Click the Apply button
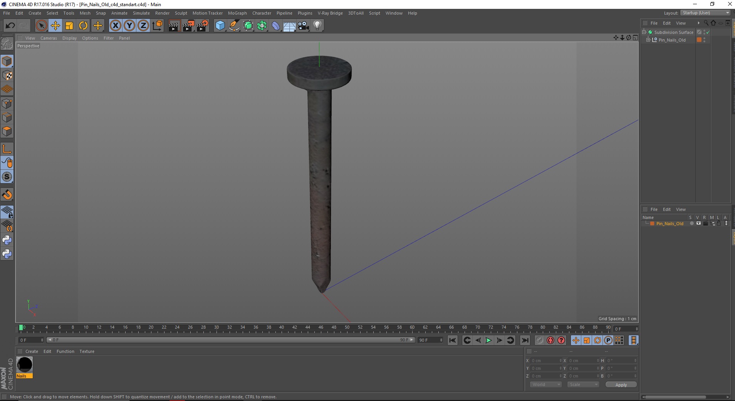 pos(621,384)
